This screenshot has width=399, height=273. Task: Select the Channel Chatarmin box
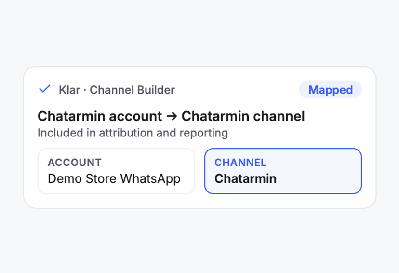pyautogui.click(x=283, y=171)
